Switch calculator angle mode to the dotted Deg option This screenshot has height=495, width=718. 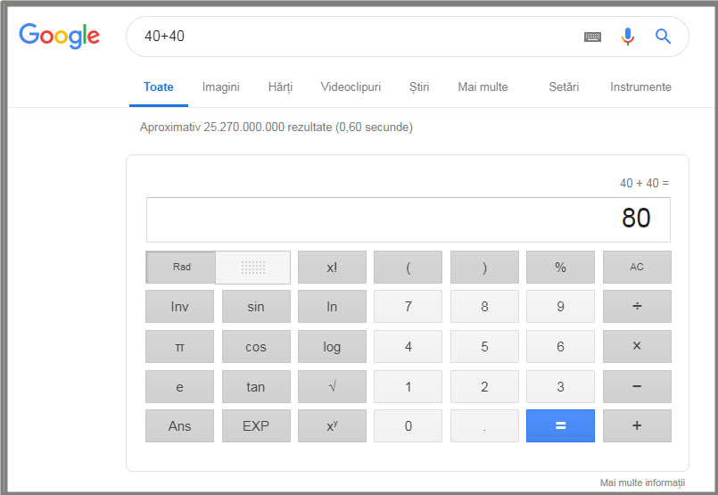pyautogui.click(x=252, y=267)
